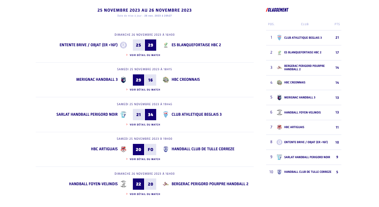Viewport: 379px width, 207px height.
Task: Click Handball Foyen-Velinois logo in match row
Action: click(x=123, y=184)
